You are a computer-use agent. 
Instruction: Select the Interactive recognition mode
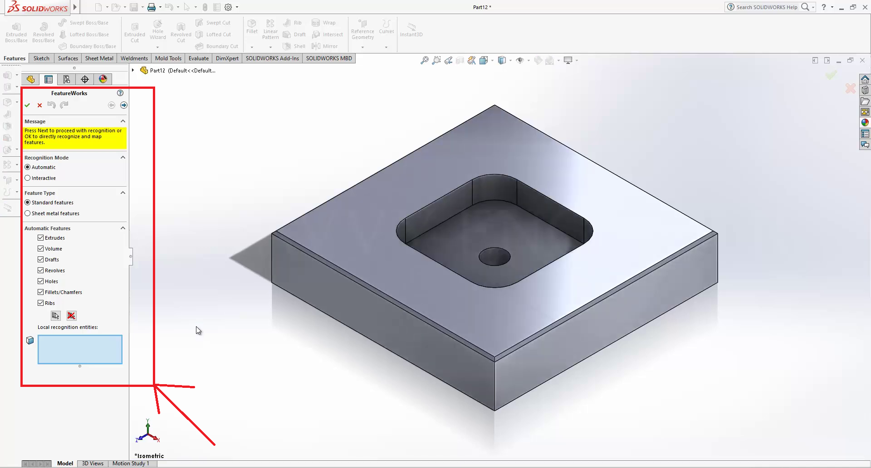click(28, 178)
